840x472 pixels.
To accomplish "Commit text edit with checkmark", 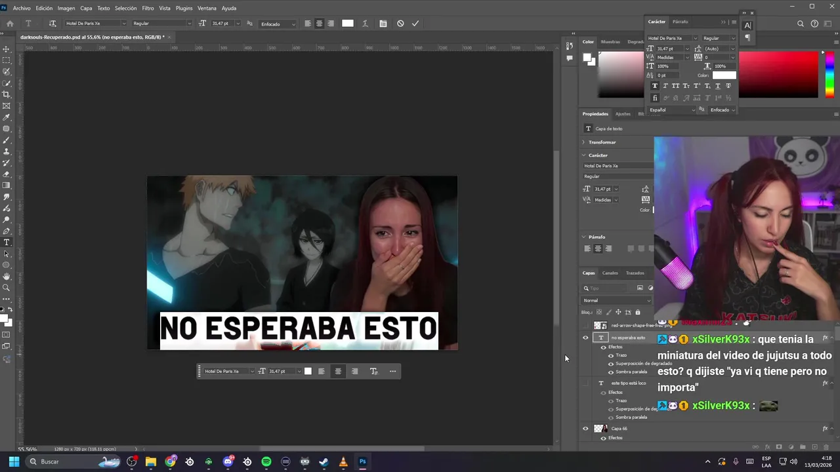I will (x=415, y=24).
